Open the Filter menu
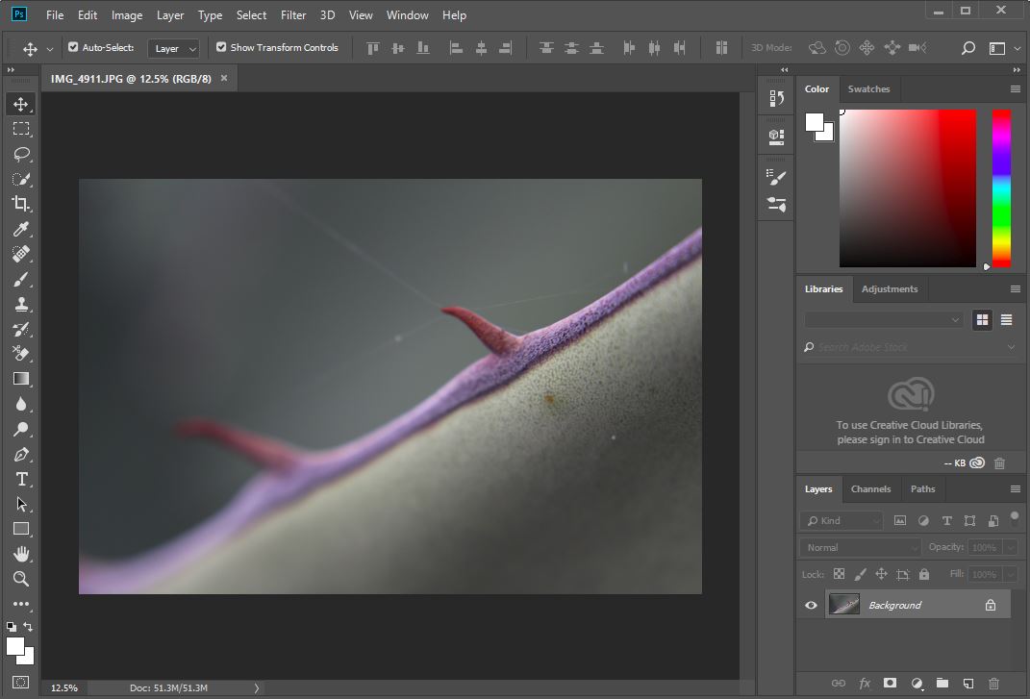The height and width of the screenshot is (699, 1030). [x=293, y=15]
